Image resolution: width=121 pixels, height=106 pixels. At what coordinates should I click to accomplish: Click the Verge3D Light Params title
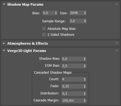click(x=27, y=51)
